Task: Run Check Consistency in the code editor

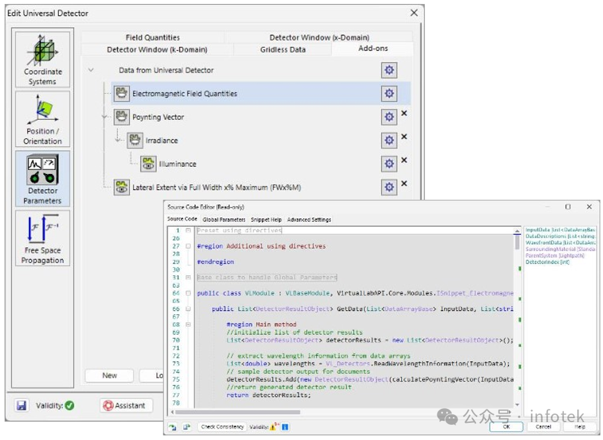Action: click(221, 427)
